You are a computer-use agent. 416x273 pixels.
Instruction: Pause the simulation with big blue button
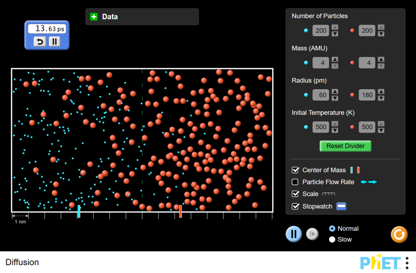(294, 234)
